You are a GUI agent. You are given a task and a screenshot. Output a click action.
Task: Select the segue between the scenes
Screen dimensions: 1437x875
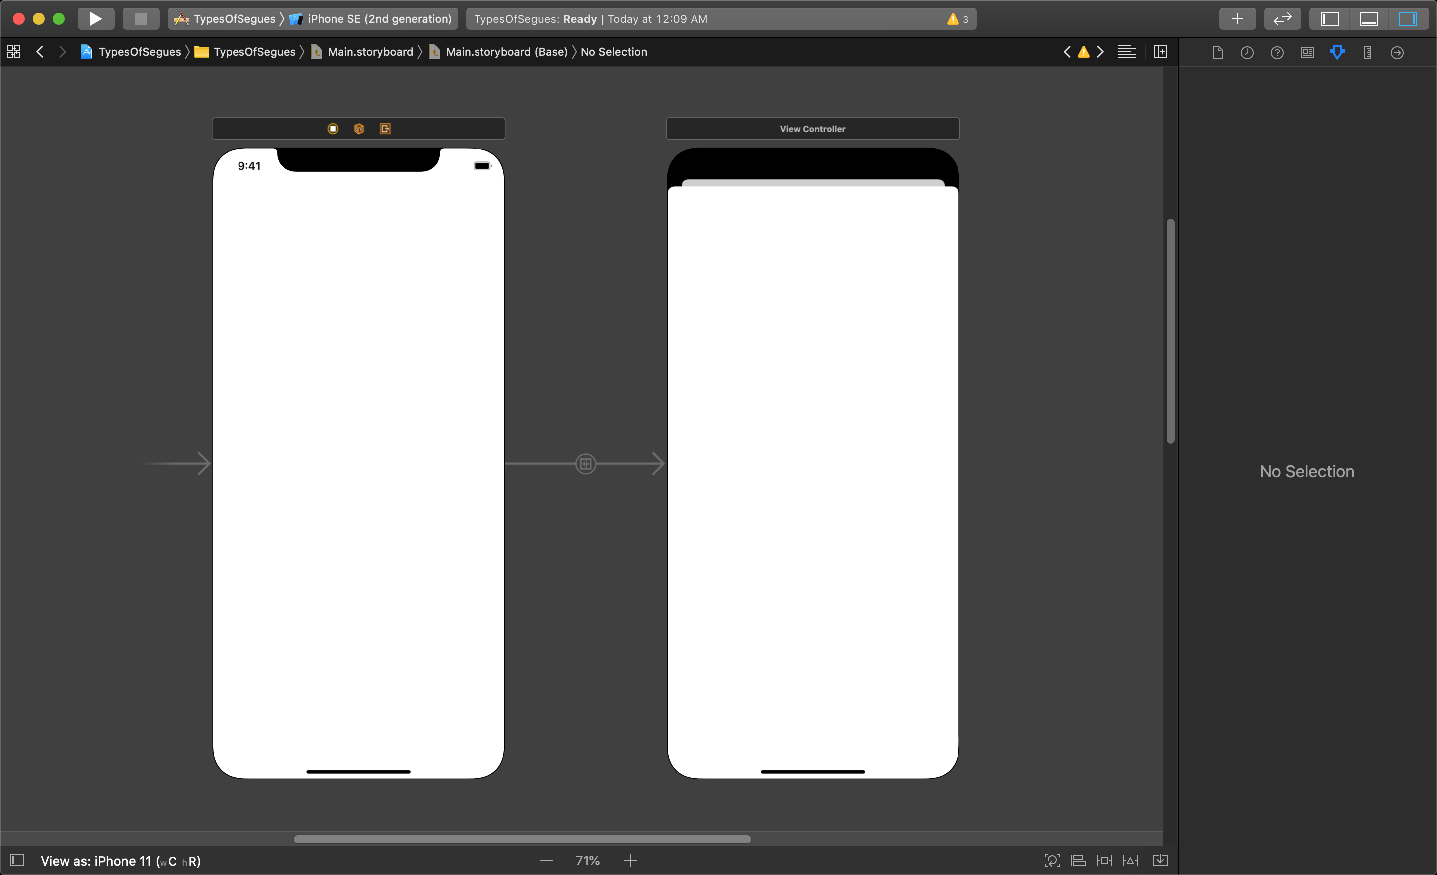(x=586, y=464)
